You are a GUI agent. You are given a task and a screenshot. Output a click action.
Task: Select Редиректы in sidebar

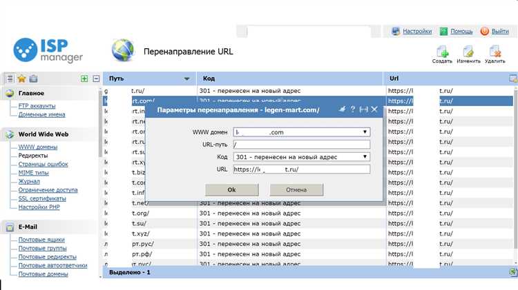pyautogui.click(x=33, y=155)
